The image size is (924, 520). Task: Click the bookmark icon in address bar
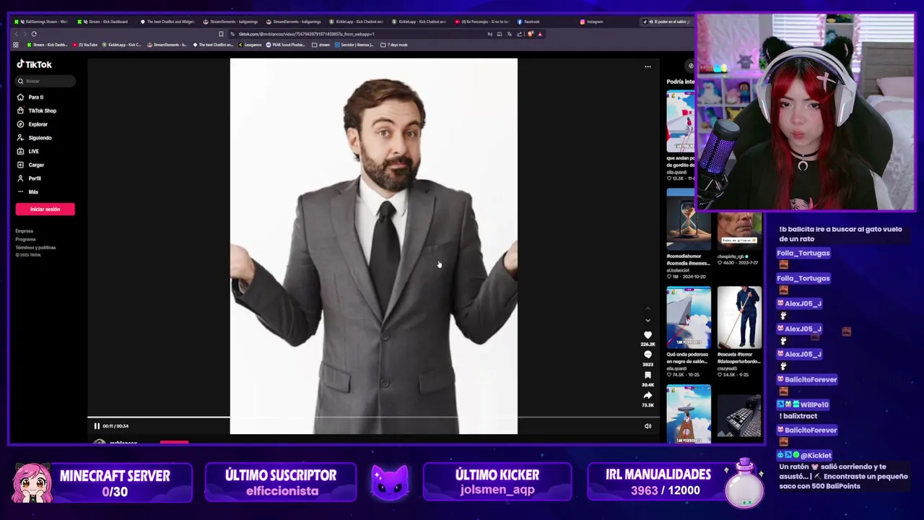(221, 34)
